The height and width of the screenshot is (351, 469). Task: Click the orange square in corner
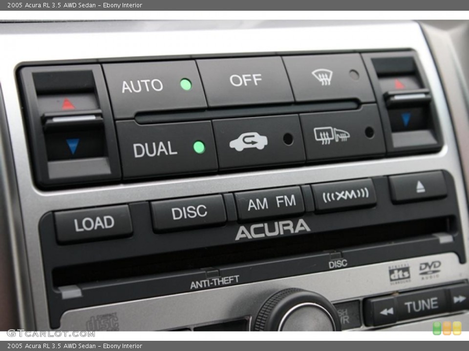(x=447, y=328)
